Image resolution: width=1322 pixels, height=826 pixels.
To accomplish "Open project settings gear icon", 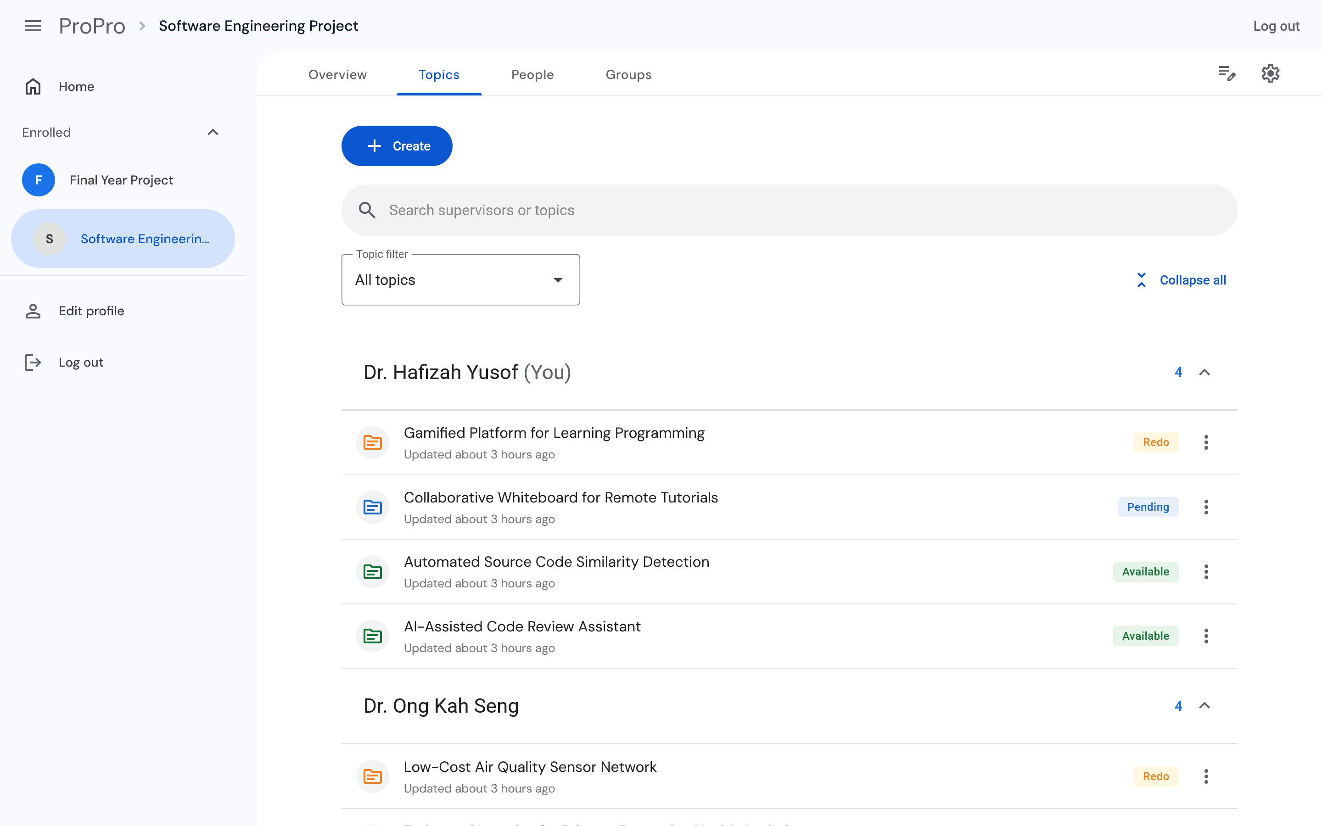I will 1271,73.
